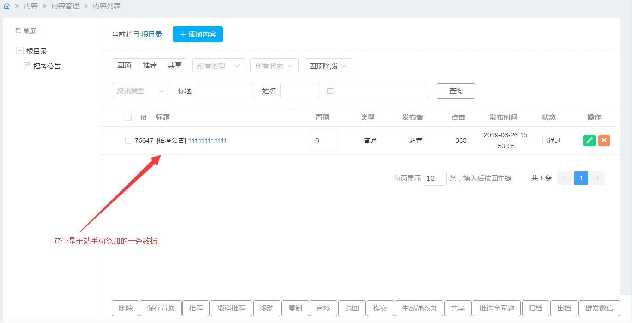
Task: Click the 超管 publisher cell
Action: click(x=416, y=140)
